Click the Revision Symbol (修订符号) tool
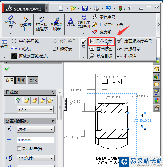Viewport: 163px width, 167px height. click(x=64, y=41)
